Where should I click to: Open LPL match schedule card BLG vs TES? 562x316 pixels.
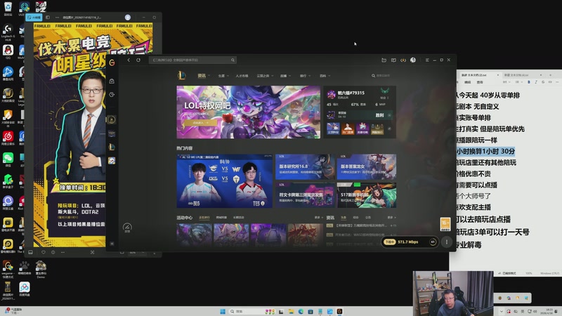pos(224,181)
